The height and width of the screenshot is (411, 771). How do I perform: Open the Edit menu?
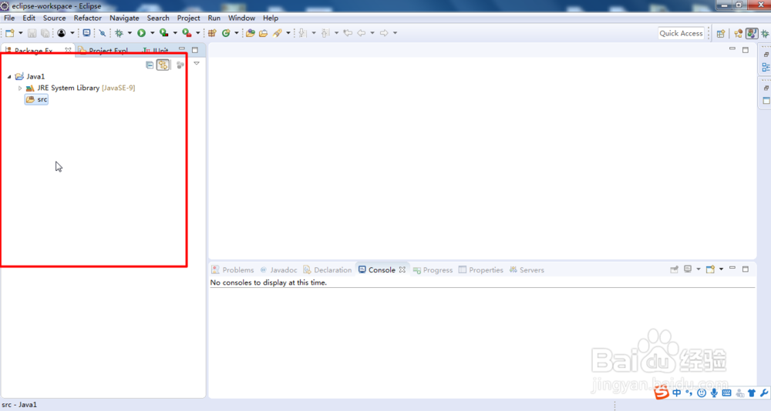coord(29,18)
